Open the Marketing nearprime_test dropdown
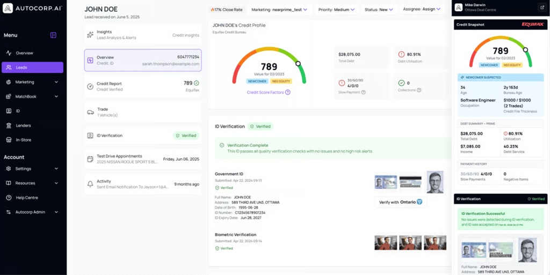Image resolution: width=550 pixels, height=275 pixels. (279, 10)
